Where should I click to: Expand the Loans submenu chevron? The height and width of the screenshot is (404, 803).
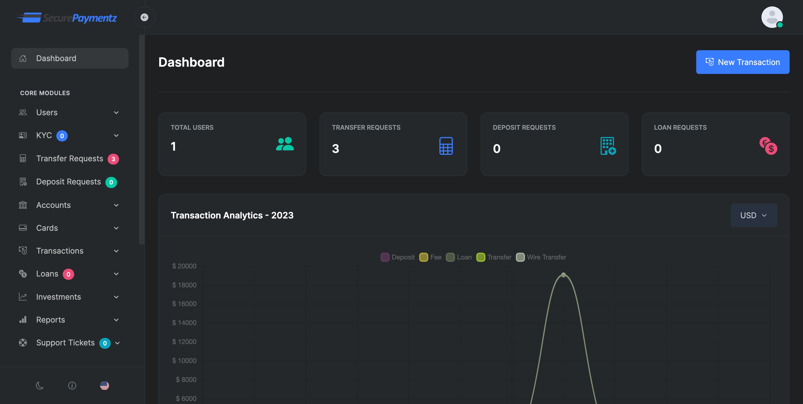point(116,274)
